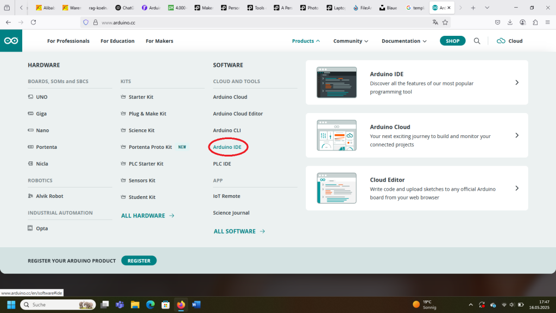Switch to the rag-koeln browser tab
This screenshot has height=313, width=556.
point(98,8)
